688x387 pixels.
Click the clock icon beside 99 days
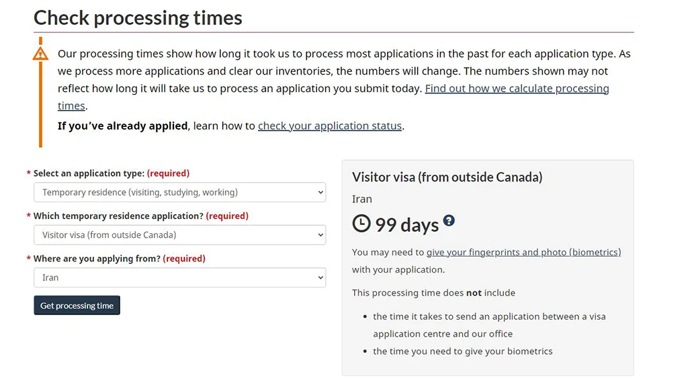361,223
